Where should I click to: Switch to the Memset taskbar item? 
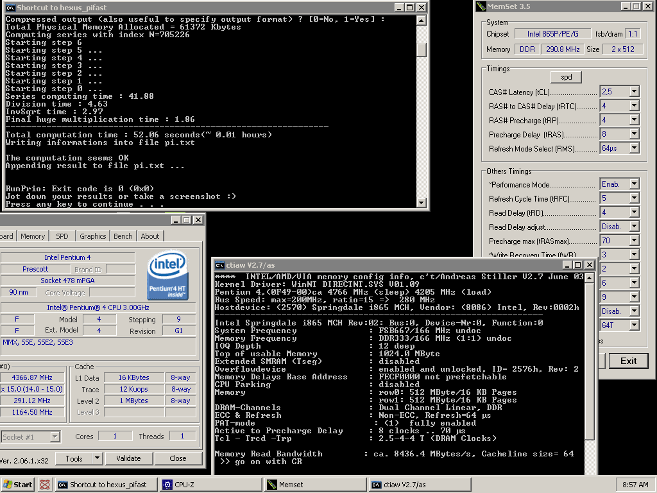pos(316,485)
